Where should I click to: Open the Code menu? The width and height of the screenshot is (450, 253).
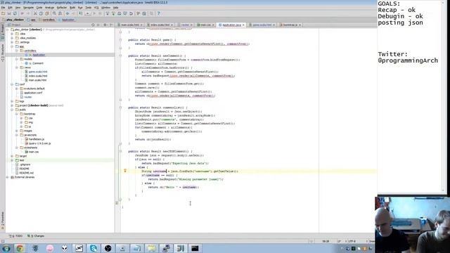click(39, 8)
